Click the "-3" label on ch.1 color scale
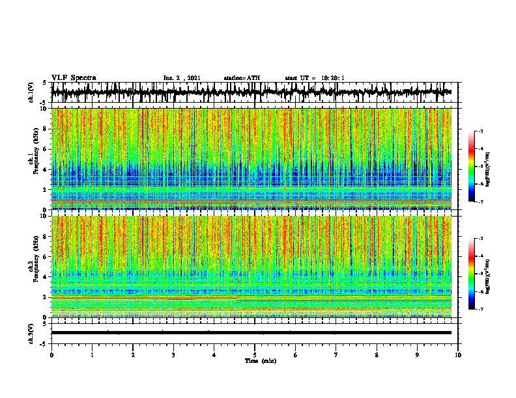 [x=480, y=131]
